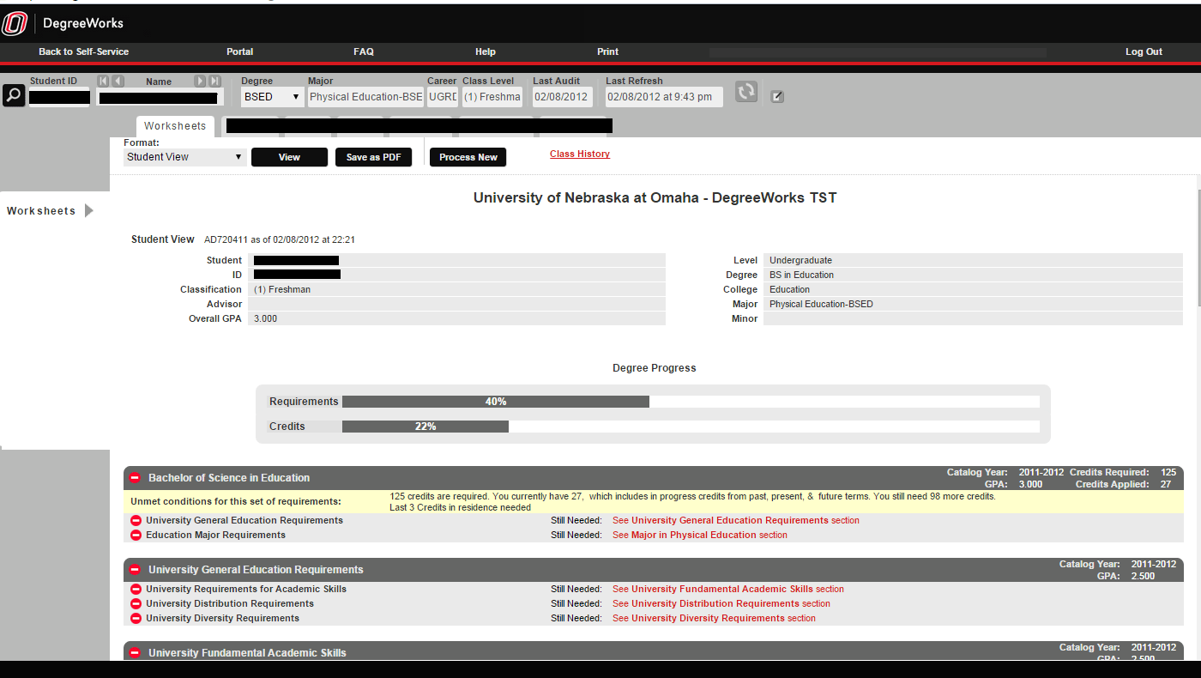1201x678 pixels.
Task: Click Back to Self-Service in top menu
Action: click(x=83, y=51)
